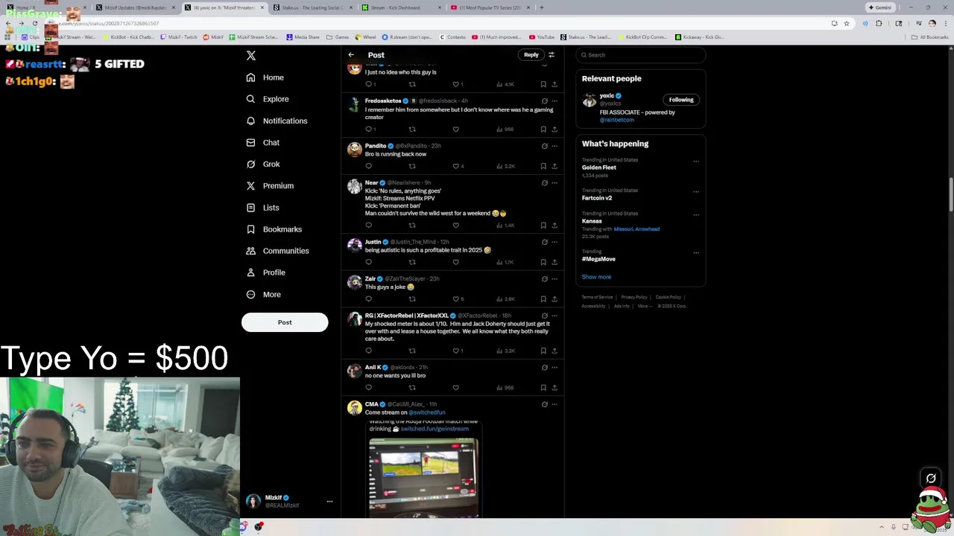Open the more menu on Pandito's post

coord(555,146)
